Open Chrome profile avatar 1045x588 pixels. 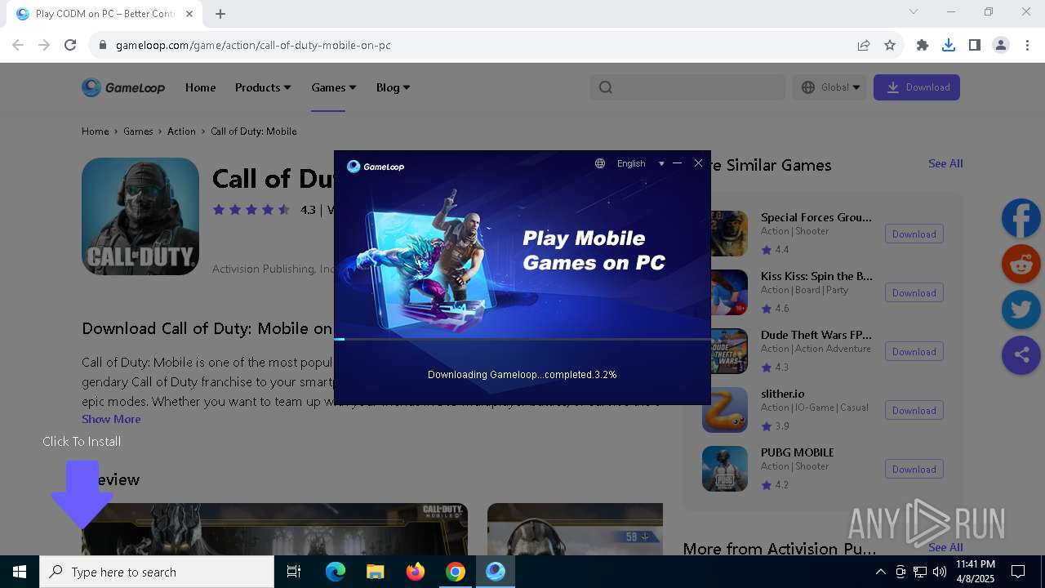pyautogui.click(x=1001, y=45)
